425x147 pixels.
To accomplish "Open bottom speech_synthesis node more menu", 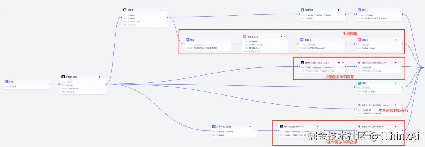I will pyautogui.click(x=322, y=127).
